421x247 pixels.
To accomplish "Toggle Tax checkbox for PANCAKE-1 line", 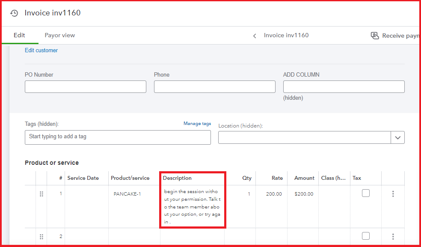I will click(x=365, y=193).
